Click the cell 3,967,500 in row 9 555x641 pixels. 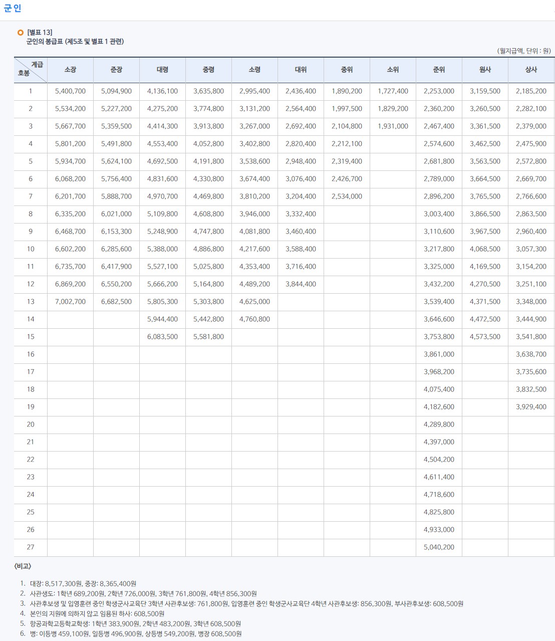pyautogui.click(x=485, y=232)
